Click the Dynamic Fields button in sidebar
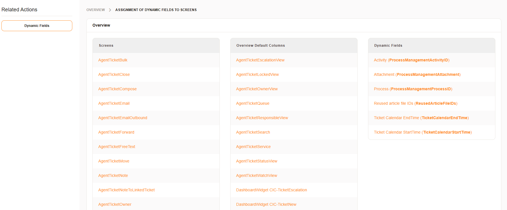The height and width of the screenshot is (210, 507). [37, 26]
